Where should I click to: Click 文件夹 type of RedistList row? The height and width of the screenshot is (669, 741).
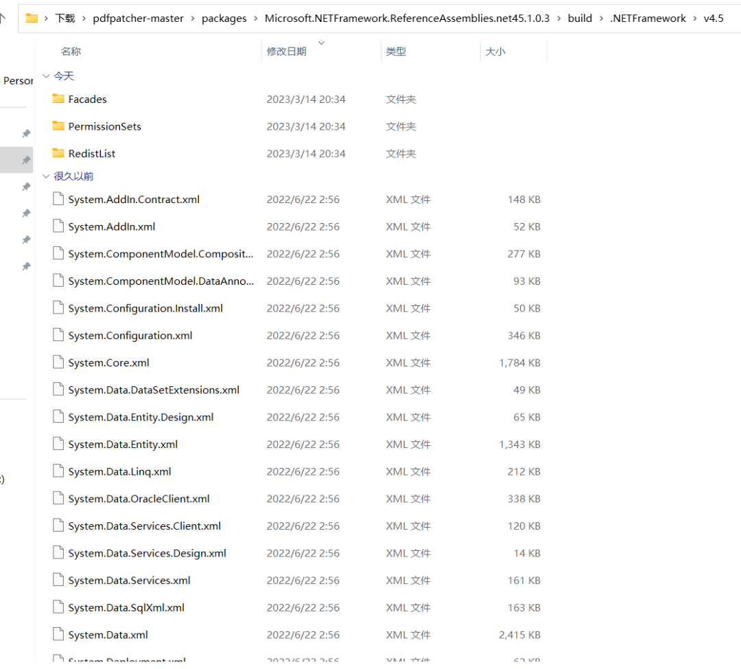tap(401, 154)
